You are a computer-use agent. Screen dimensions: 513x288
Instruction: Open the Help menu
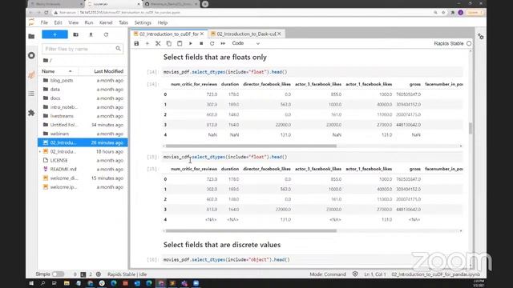click(162, 22)
